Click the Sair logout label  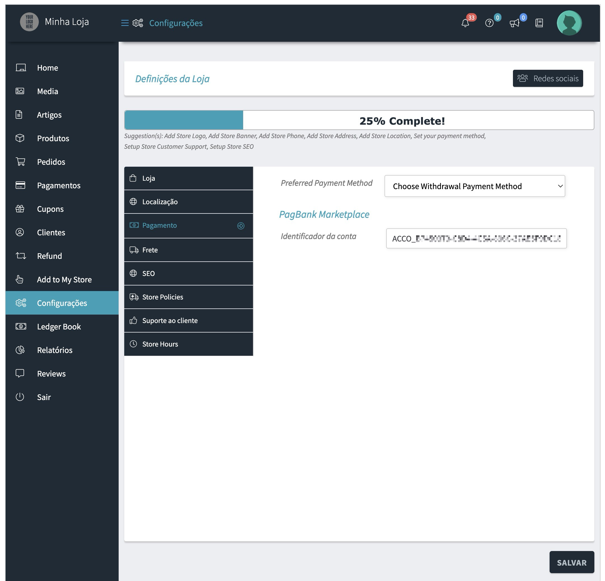point(44,397)
